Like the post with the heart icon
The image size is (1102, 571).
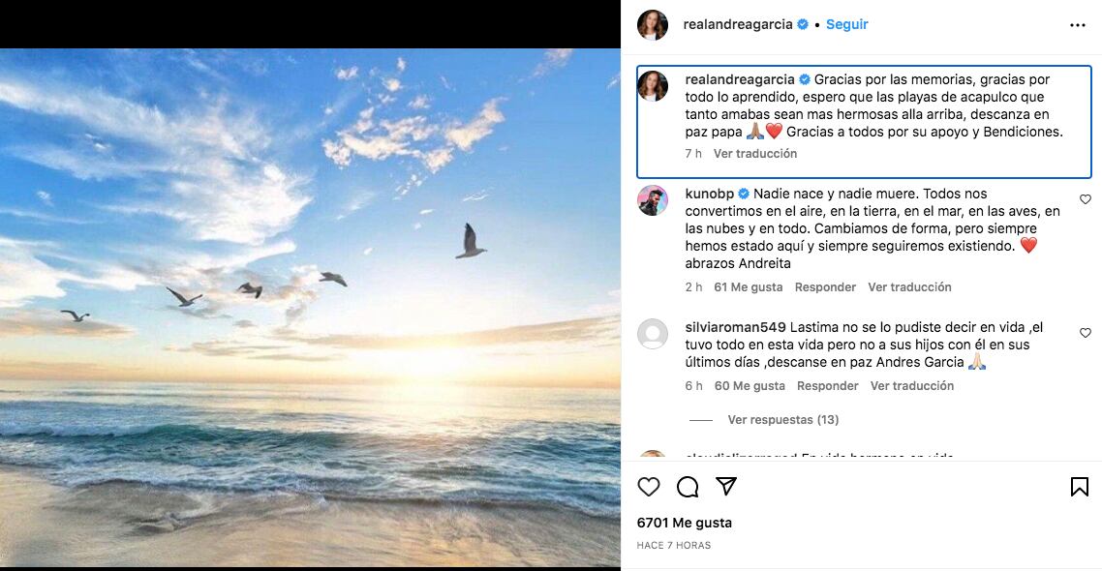click(648, 488)
